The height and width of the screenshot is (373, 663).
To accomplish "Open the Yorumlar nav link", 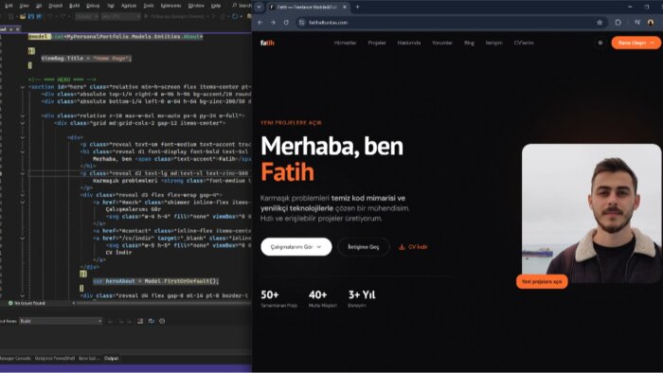I will tap(442, 43).
